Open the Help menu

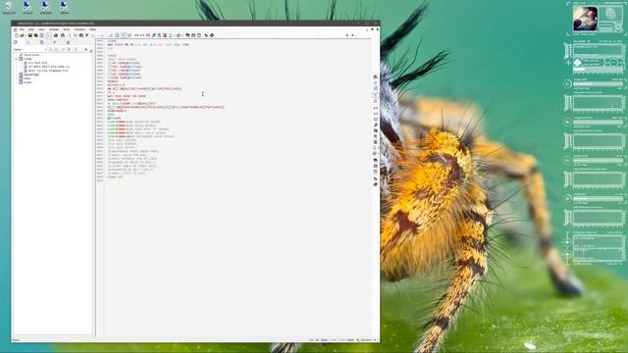(x=92, y=29)
